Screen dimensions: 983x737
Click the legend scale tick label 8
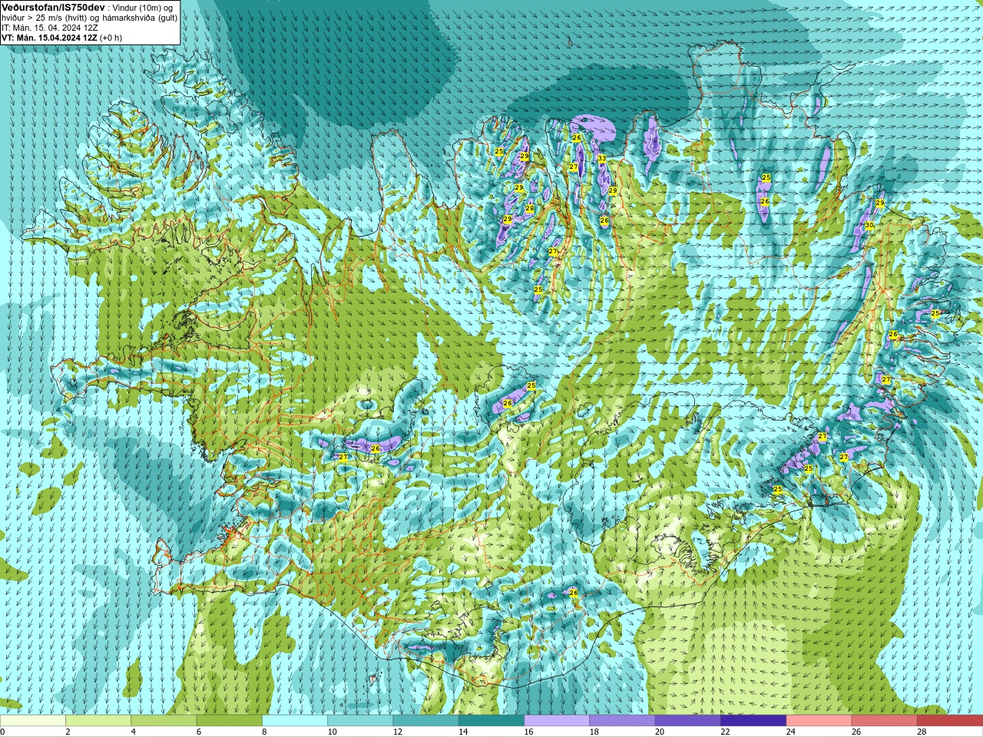[264, 732]
